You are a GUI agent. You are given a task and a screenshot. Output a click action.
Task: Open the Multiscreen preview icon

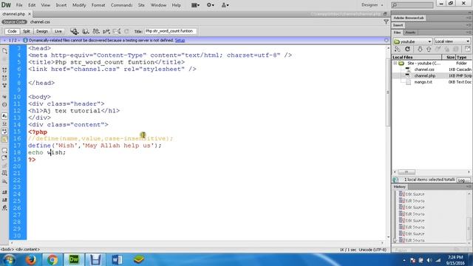[74, 31]
